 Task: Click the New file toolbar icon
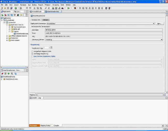(x=2, y=8)
